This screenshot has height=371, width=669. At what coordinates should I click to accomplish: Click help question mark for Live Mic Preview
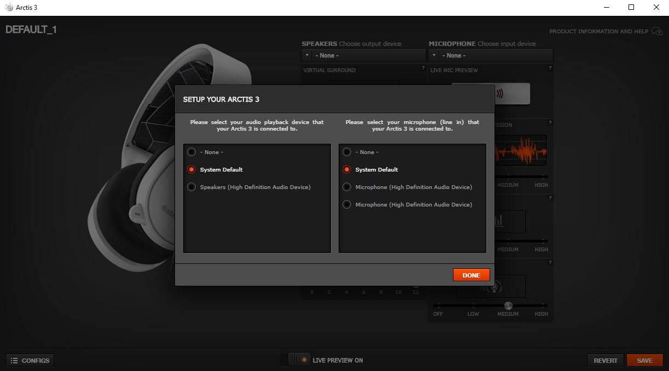pos(550,68)
